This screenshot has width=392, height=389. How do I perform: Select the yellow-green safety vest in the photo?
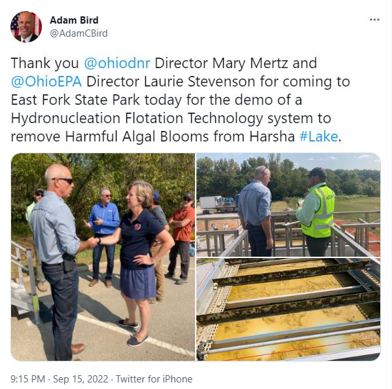pos(318,212)
